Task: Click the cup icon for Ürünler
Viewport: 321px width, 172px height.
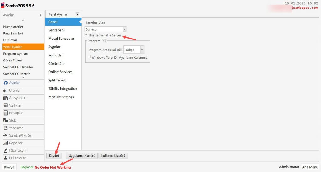Action: click(x=5, y=91)
